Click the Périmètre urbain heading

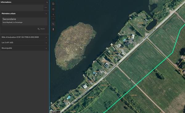pyautogui.click(x=9, y=14)
